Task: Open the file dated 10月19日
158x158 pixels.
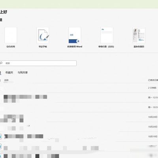Action: click(x=79, y=137)
